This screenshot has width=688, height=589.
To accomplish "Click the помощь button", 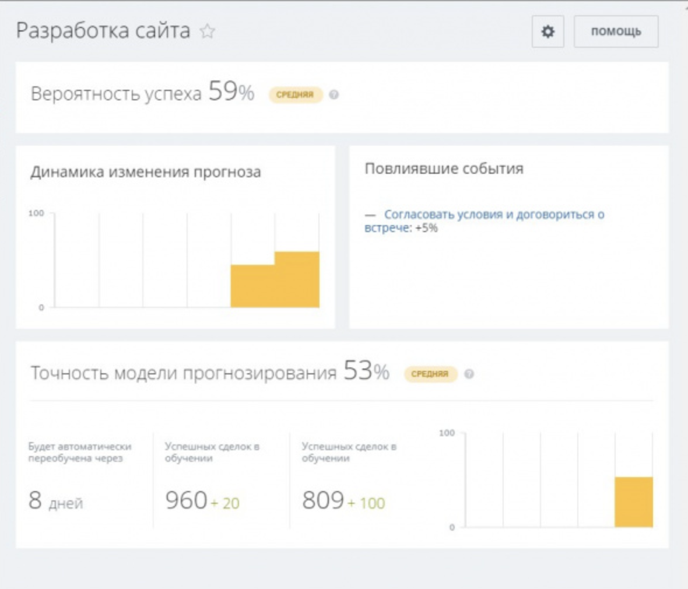I will [616, 31].
